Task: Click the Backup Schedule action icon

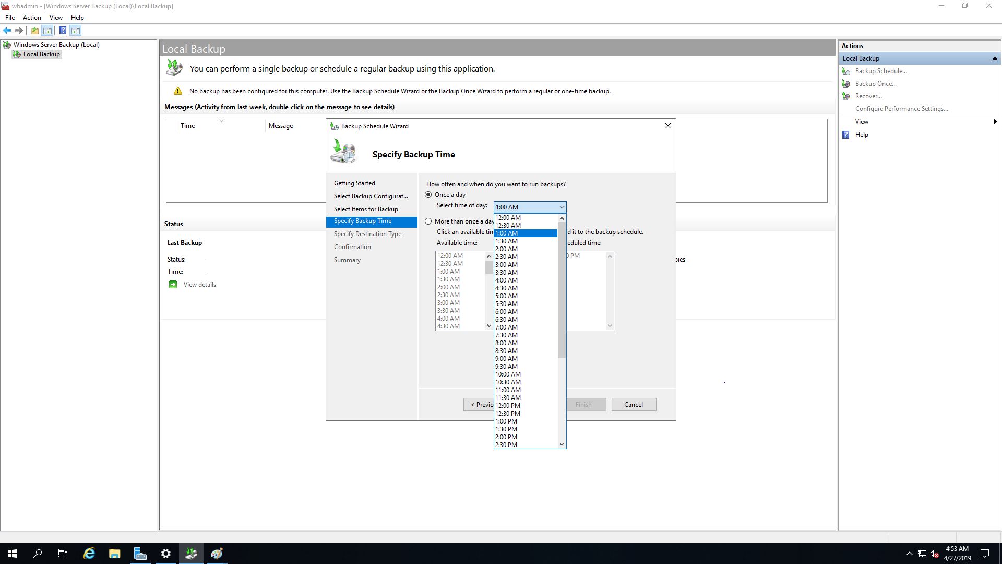Action: (x=846, y=71)
